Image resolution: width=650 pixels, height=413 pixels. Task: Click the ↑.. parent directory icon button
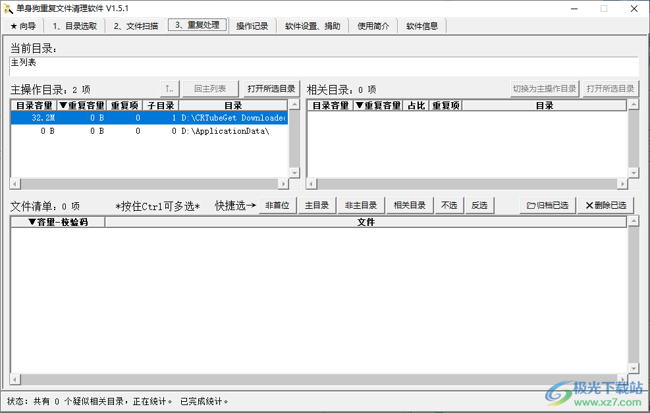tap(170, 89)
